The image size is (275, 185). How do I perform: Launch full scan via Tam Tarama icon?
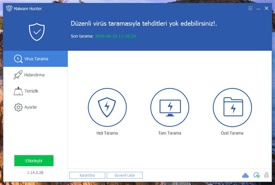pyautogui.click(x=170, y=107)
